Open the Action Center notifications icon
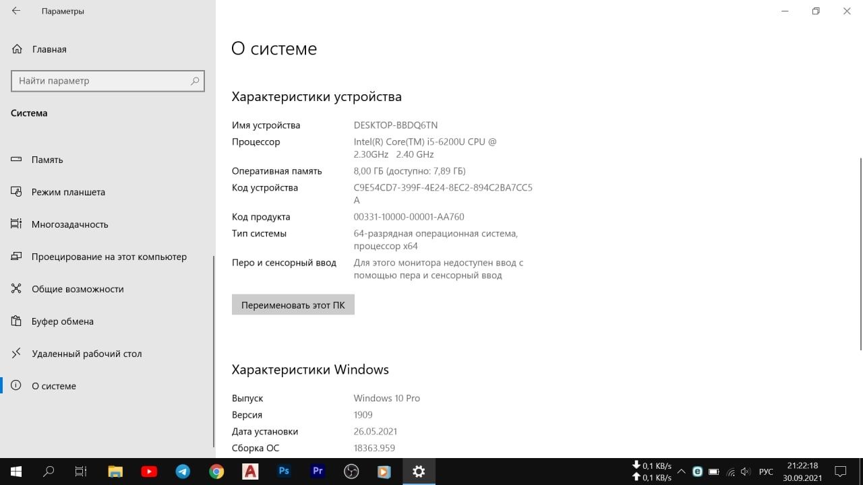Viewport: 863px width, 485px height. (x=841, y=472)
